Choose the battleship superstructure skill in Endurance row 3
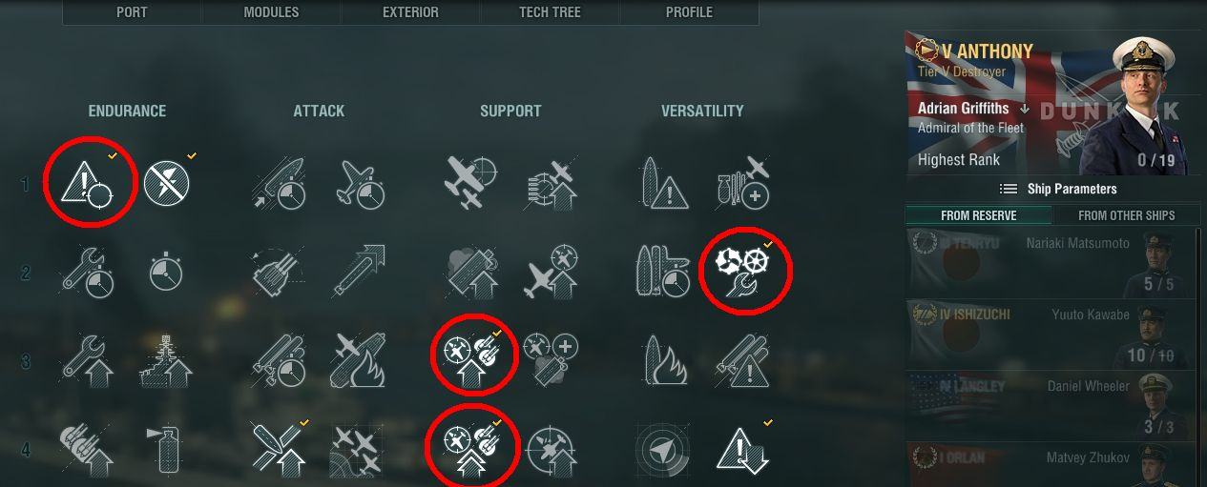Image resolution: width=1207 pixels, height=487 pixels. click(164, 360)
